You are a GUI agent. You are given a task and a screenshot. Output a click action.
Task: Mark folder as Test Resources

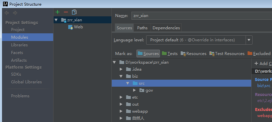227,54
